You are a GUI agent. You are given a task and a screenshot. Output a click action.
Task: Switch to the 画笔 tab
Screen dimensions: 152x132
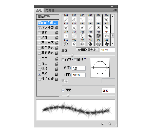point(39,10)
